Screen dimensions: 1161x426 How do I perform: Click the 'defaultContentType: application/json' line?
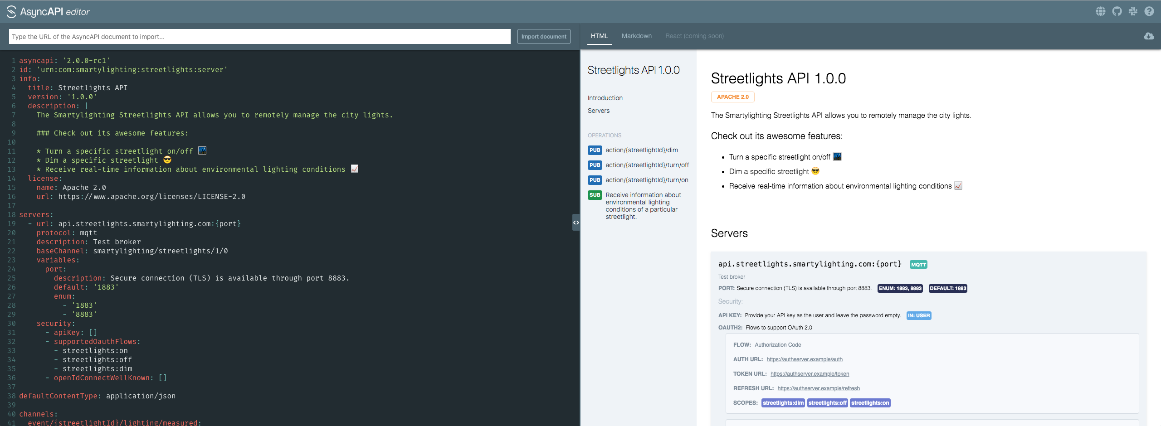pos(97,396)
